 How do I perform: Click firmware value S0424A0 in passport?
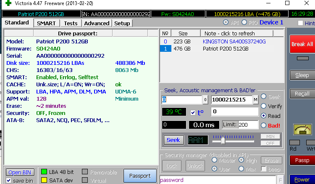pyautogui.click(x=48, y=49)
